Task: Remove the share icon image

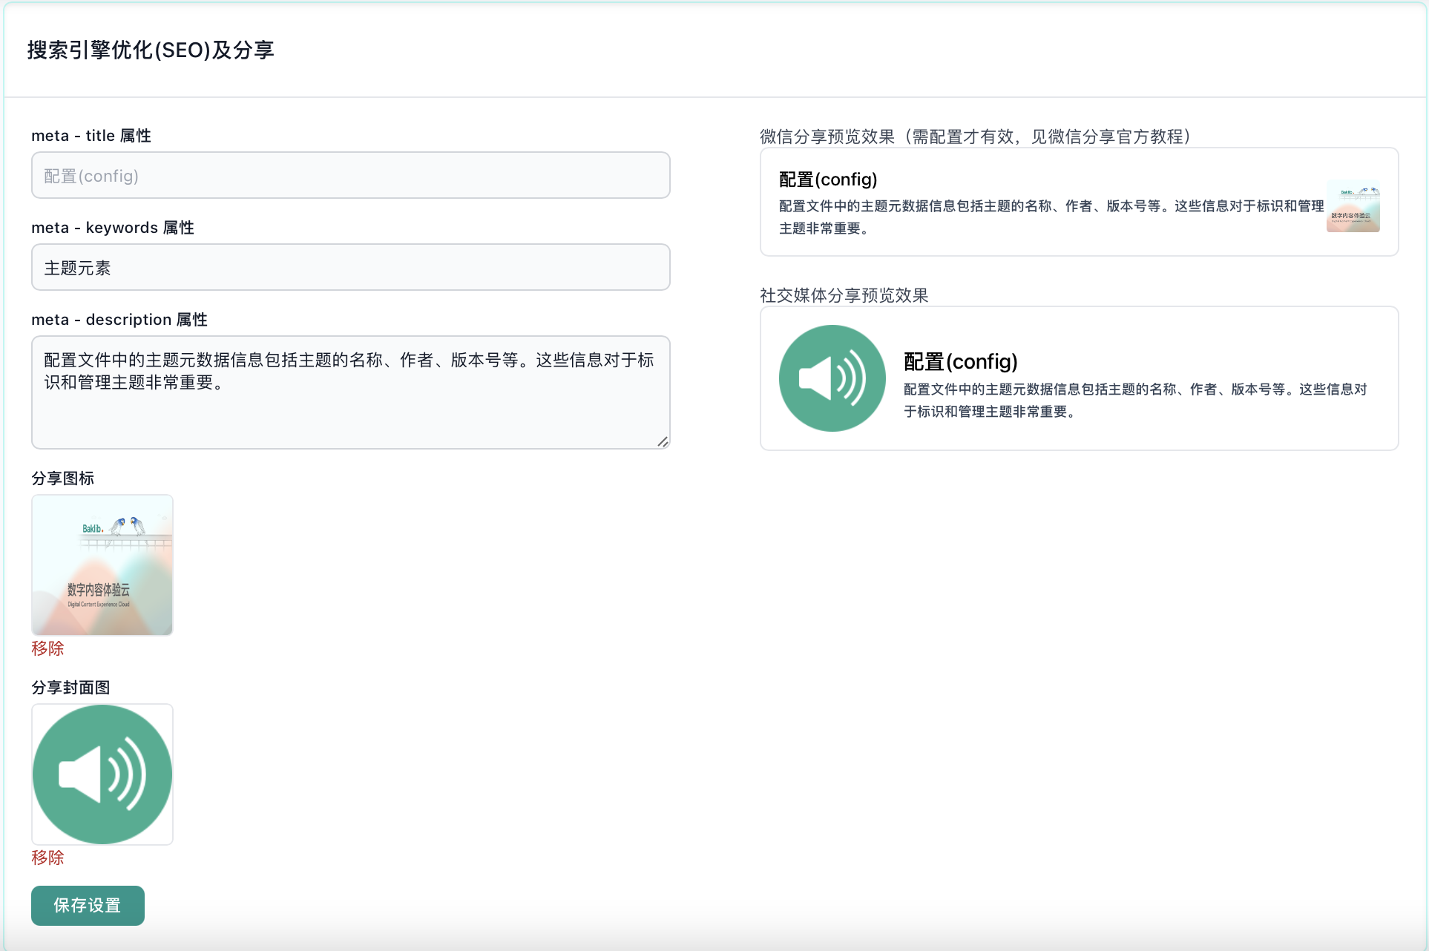Action: point(47,648)
